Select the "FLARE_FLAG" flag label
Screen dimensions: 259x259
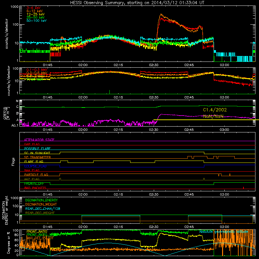point(34,162)
